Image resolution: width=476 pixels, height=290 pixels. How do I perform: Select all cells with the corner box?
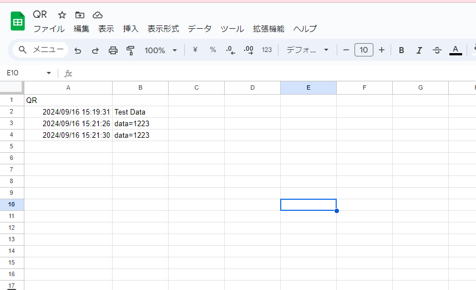[12, 87]
